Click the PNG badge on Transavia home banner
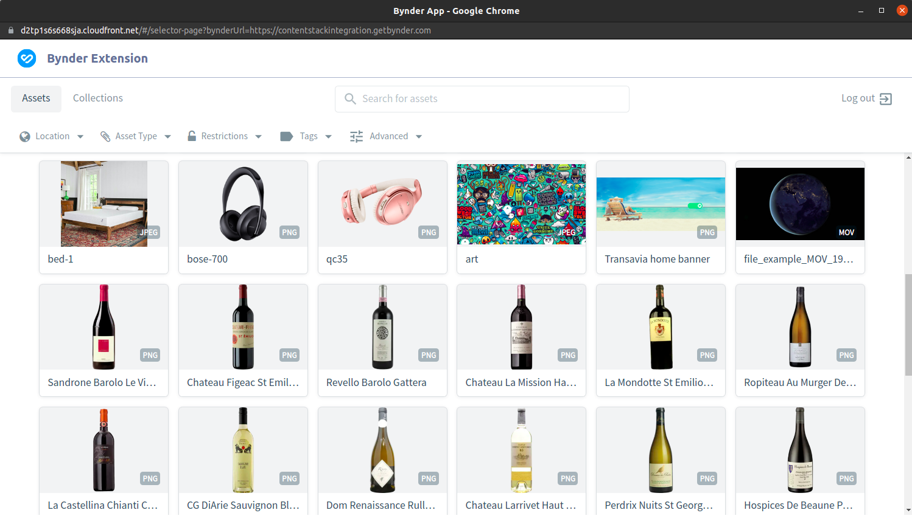The height and width of the screenshot is (524, 912). (707, 232)
